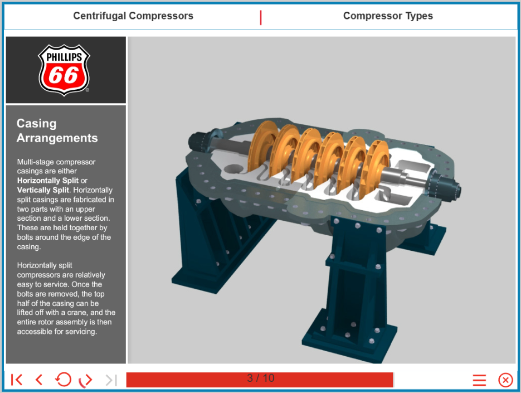Skip to the last slide icon

pos(111,380)
